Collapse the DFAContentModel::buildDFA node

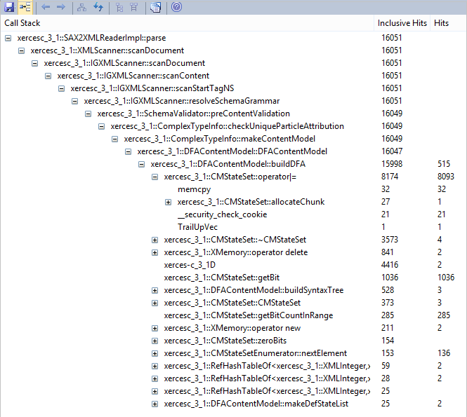[x=142, y=164]
